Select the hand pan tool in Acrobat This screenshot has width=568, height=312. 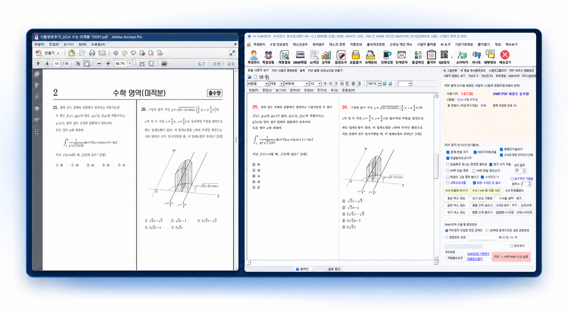(x=87, y=63)
